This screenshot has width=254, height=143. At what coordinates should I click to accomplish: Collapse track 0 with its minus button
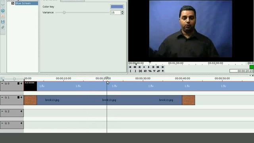pyautogui.click(x=2, y=83)
